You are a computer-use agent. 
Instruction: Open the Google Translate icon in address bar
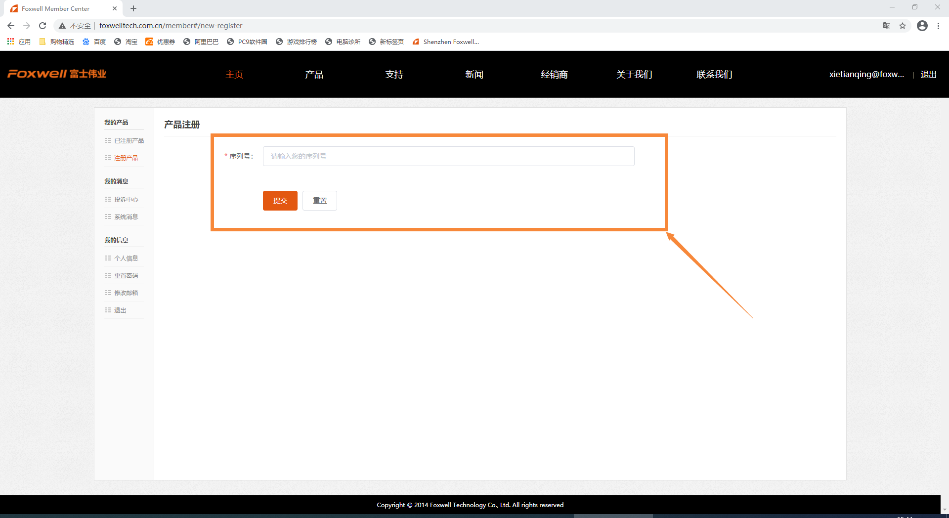coord(887,26)
